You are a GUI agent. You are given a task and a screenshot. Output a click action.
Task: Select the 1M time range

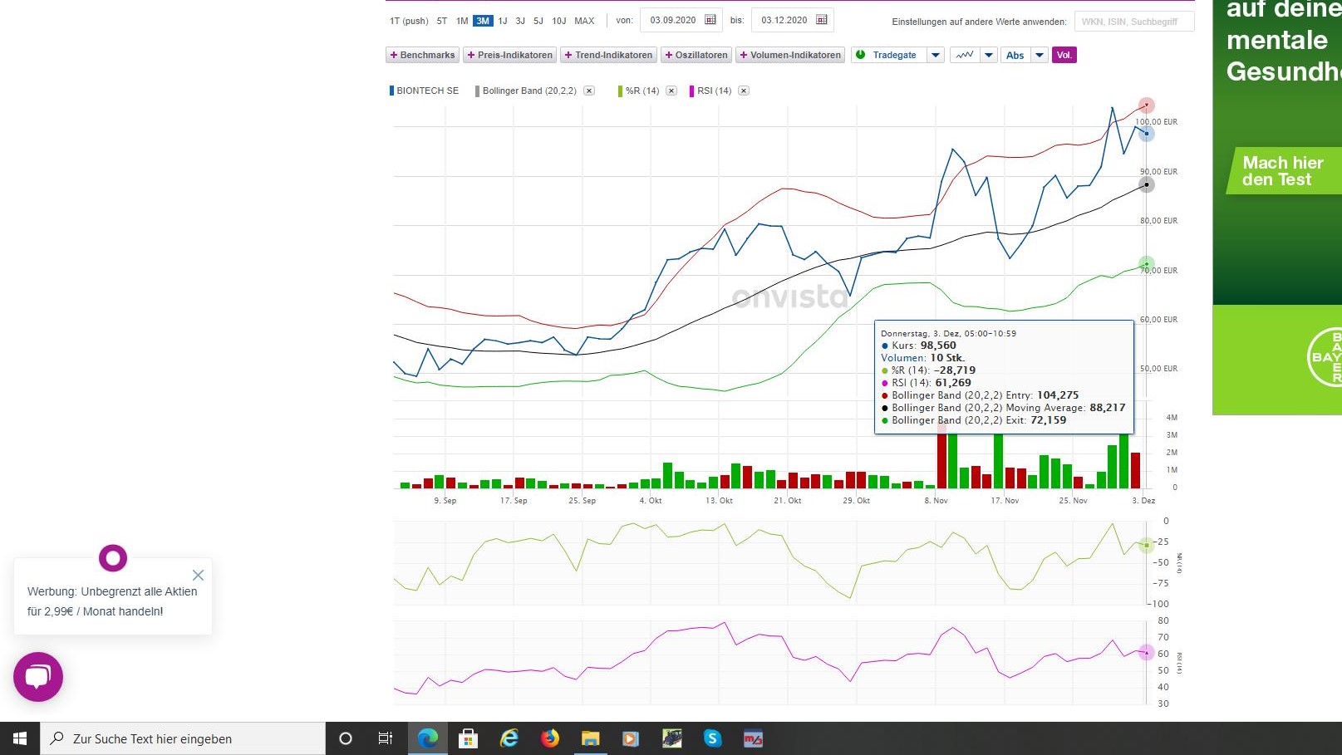coord(462,21)
